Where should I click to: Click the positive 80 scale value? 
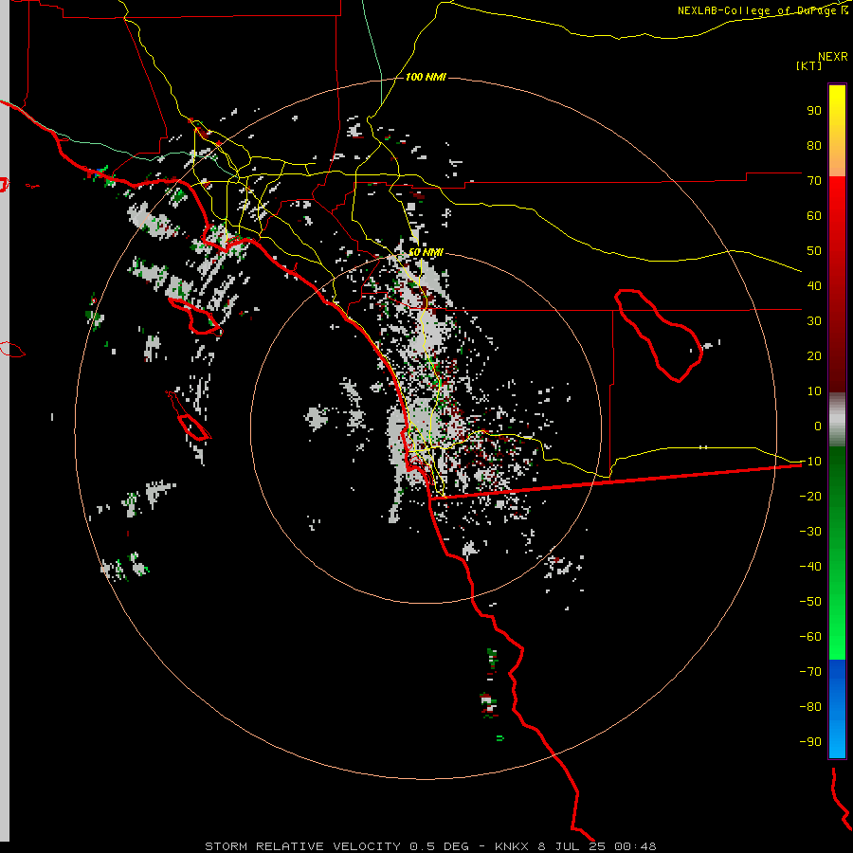[x=814, y=145]
